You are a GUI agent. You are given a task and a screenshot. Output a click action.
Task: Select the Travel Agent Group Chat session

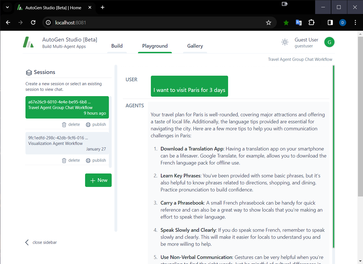coord(67,107)
